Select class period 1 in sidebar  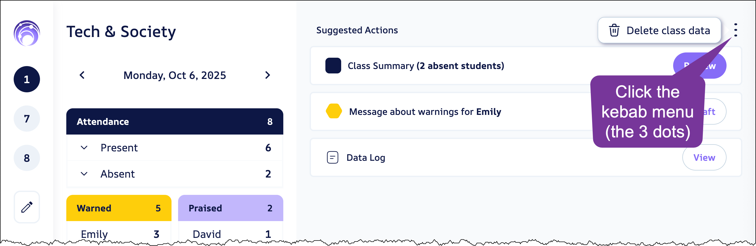click(x=27, y=79)
